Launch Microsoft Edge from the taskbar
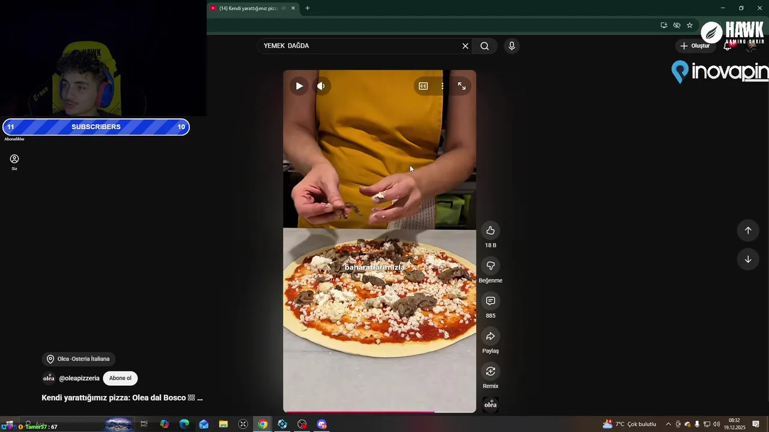This screenshot has width=769, height=432. (x=184, y=424)
